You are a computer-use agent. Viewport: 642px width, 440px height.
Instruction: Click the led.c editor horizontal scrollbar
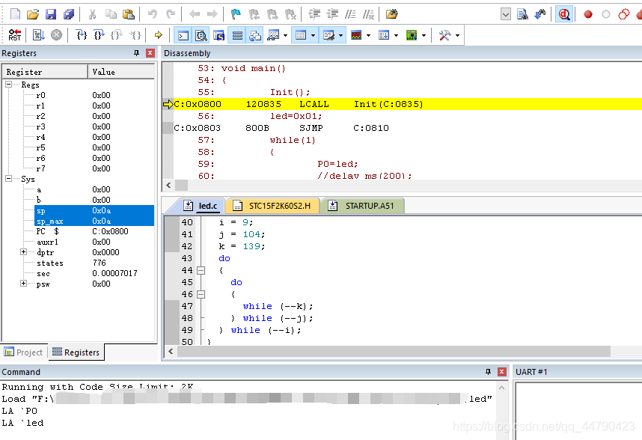point(394,351)
